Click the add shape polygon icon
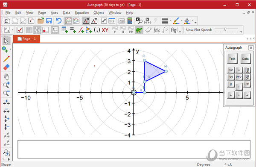 (x=89, y=30)
